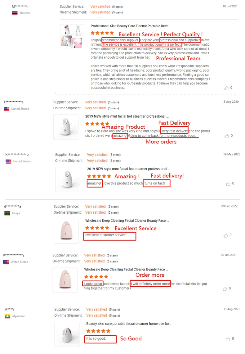
Task: Click the Kenya flag icon
Action: [x=7, y=213]
